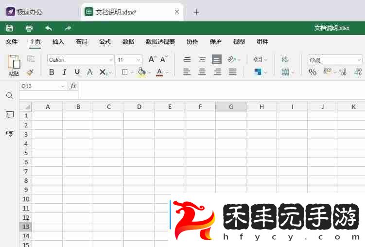This screenshot has height=247, width=365.
Task: Click the blue squares ribbon icon
Action: tap(258, 72)
